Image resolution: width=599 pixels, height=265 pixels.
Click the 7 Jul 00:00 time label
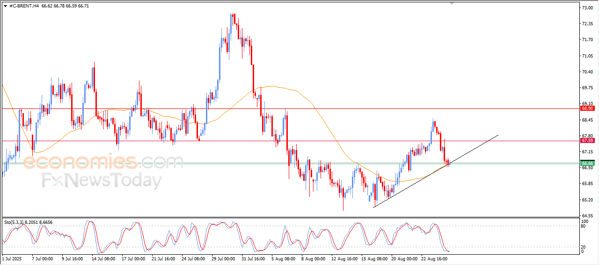[x=43, y=258]
